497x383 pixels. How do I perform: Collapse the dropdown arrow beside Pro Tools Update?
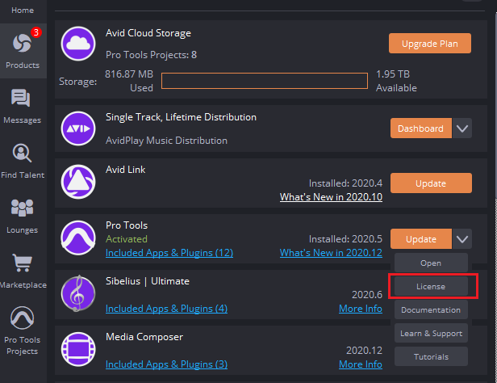pos(462,239)
